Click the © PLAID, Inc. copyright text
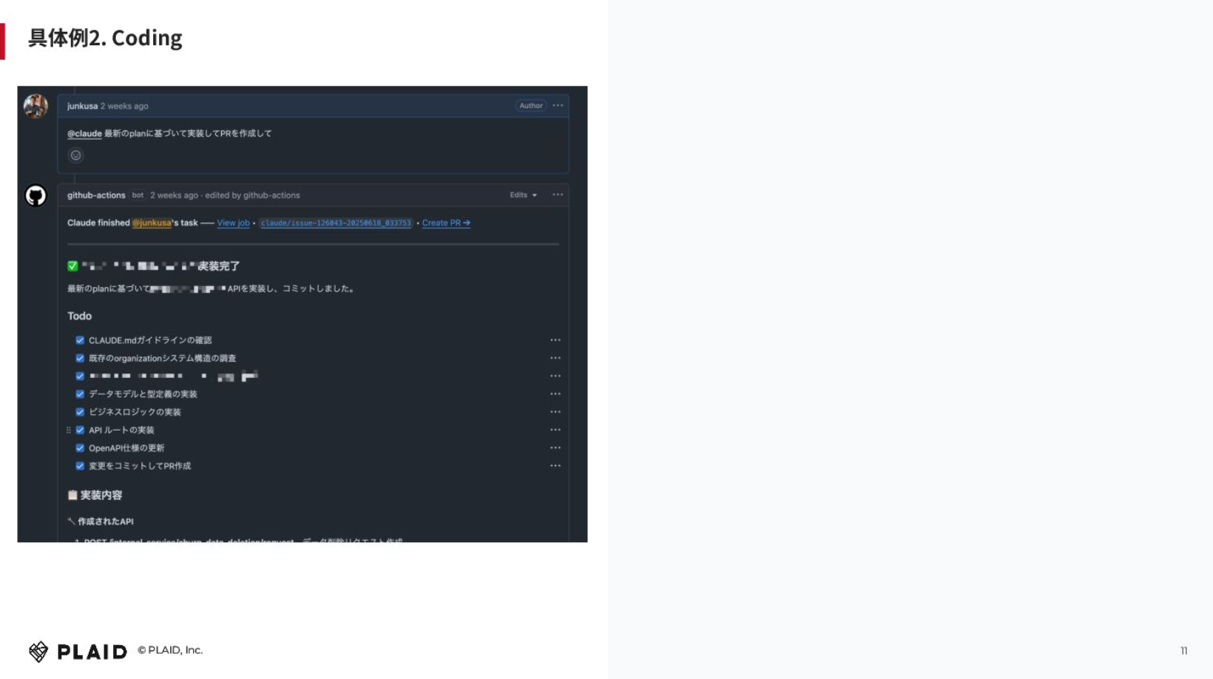The height and width of the screenshot is (679, 1213). tap(170, 650)
